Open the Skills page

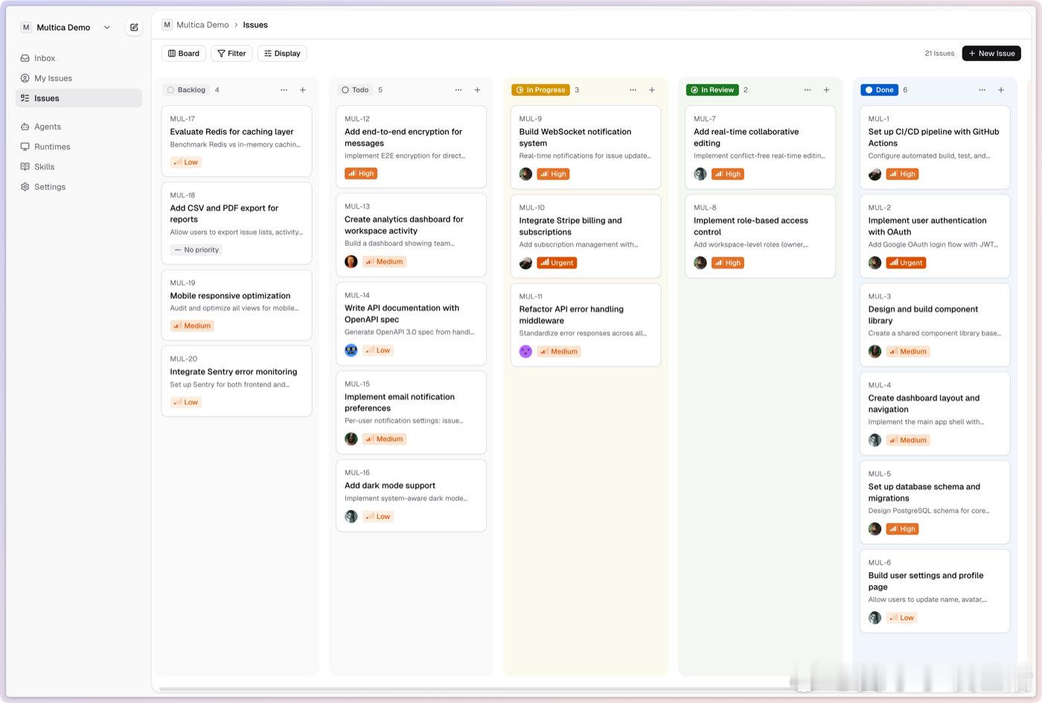[x=79, y=167]
